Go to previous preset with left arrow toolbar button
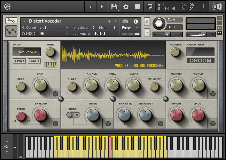The image size is (226, 160). pyautogui.click(x=91, y=7)
